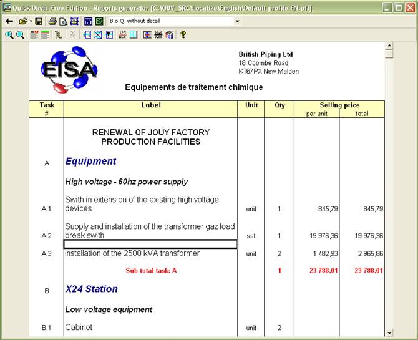Click Installation of the 2500 kVA transformer
Screen dimensions: 418x340
[x=132, y=253]
